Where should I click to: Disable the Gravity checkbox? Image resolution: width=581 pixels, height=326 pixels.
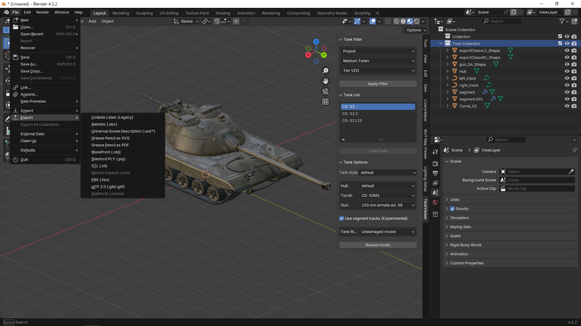tap(452, 209)
